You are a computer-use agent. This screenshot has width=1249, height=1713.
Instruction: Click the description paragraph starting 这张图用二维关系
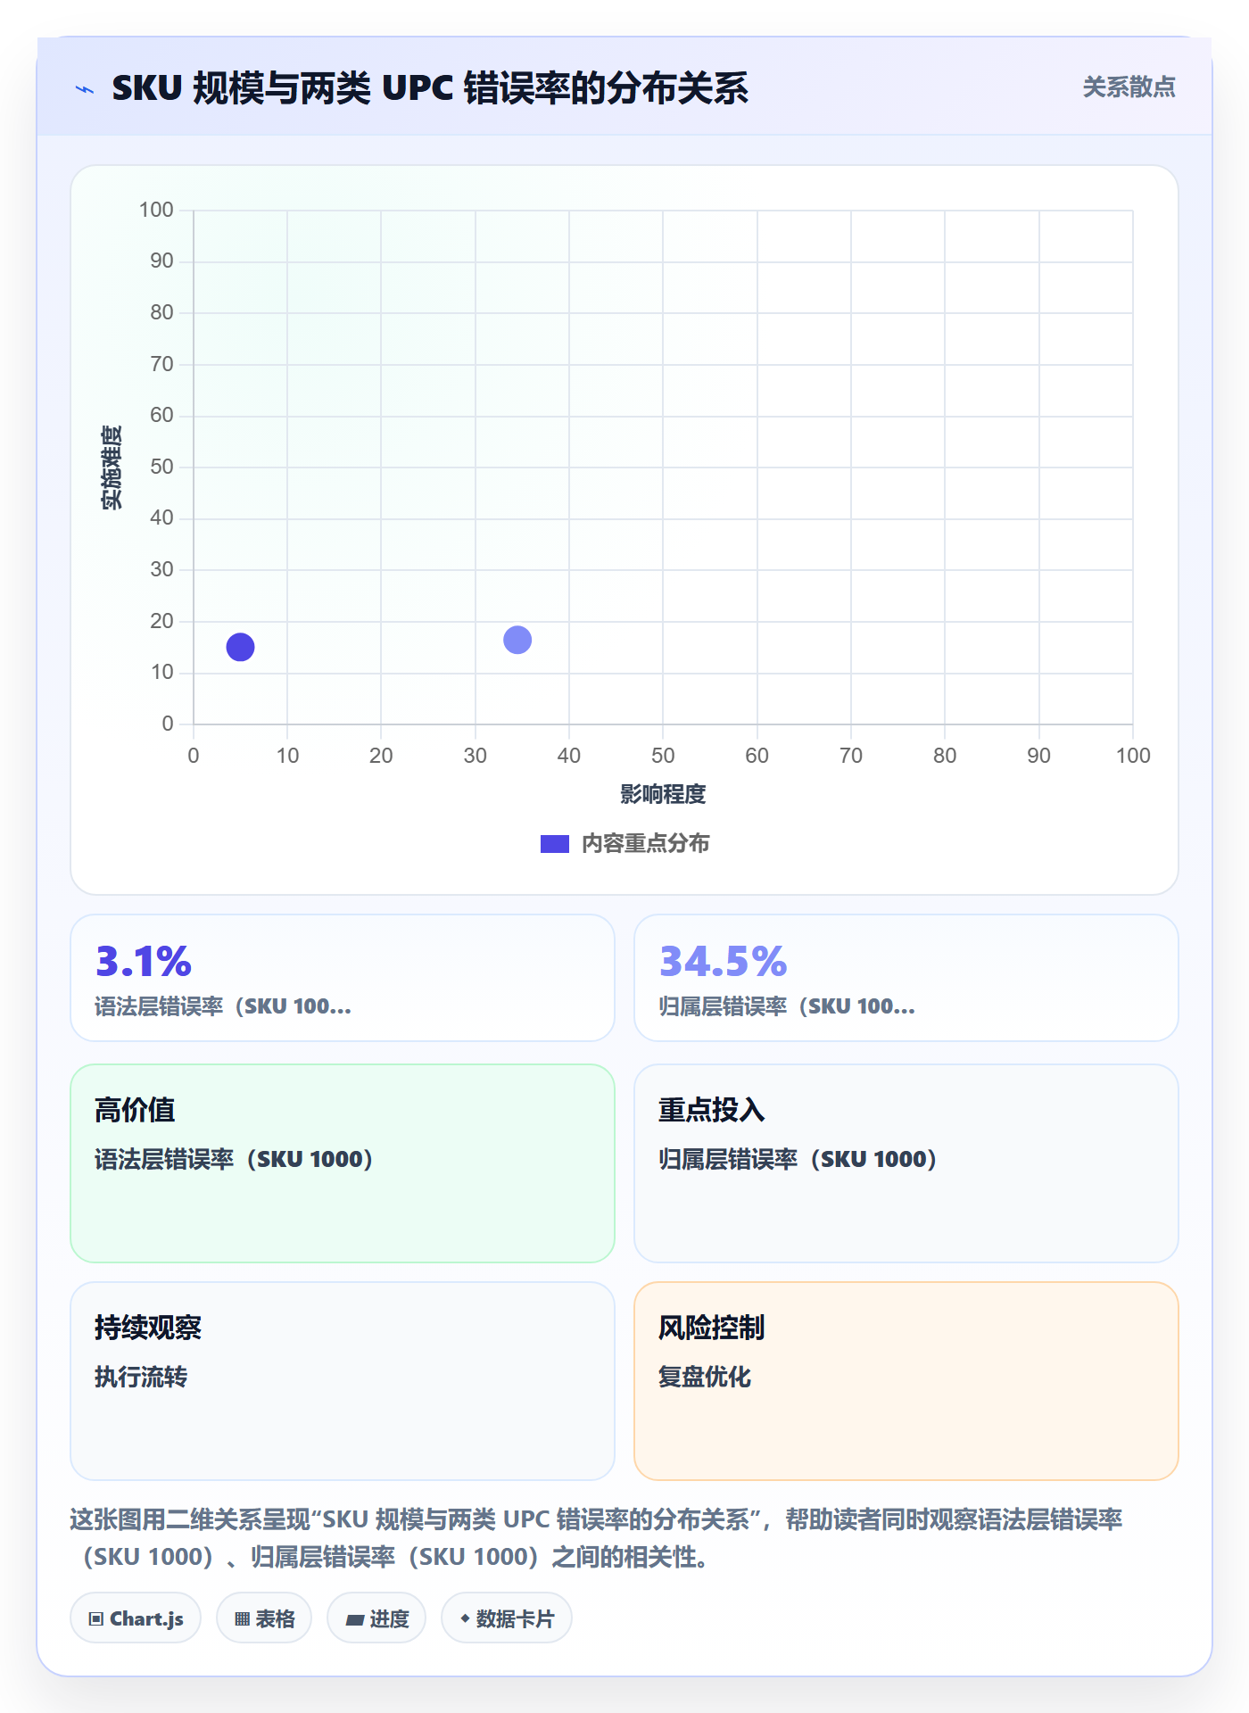[597, 1538]
